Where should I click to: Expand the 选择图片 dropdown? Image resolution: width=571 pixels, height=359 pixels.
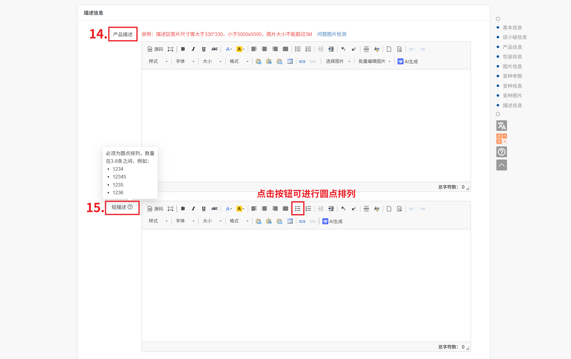tap(338, 61)
